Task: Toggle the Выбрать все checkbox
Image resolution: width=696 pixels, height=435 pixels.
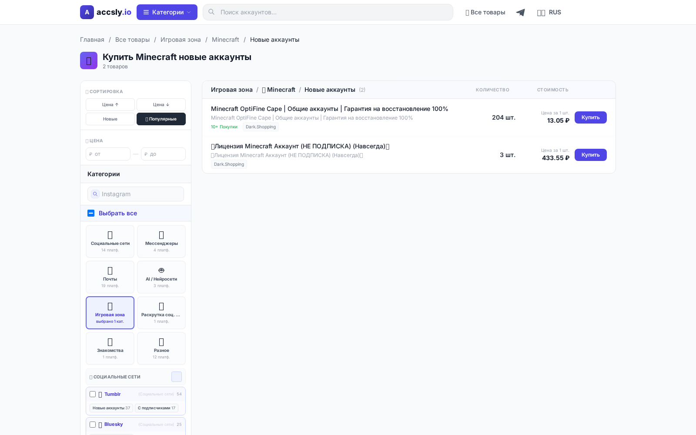Action: point(91,213)
